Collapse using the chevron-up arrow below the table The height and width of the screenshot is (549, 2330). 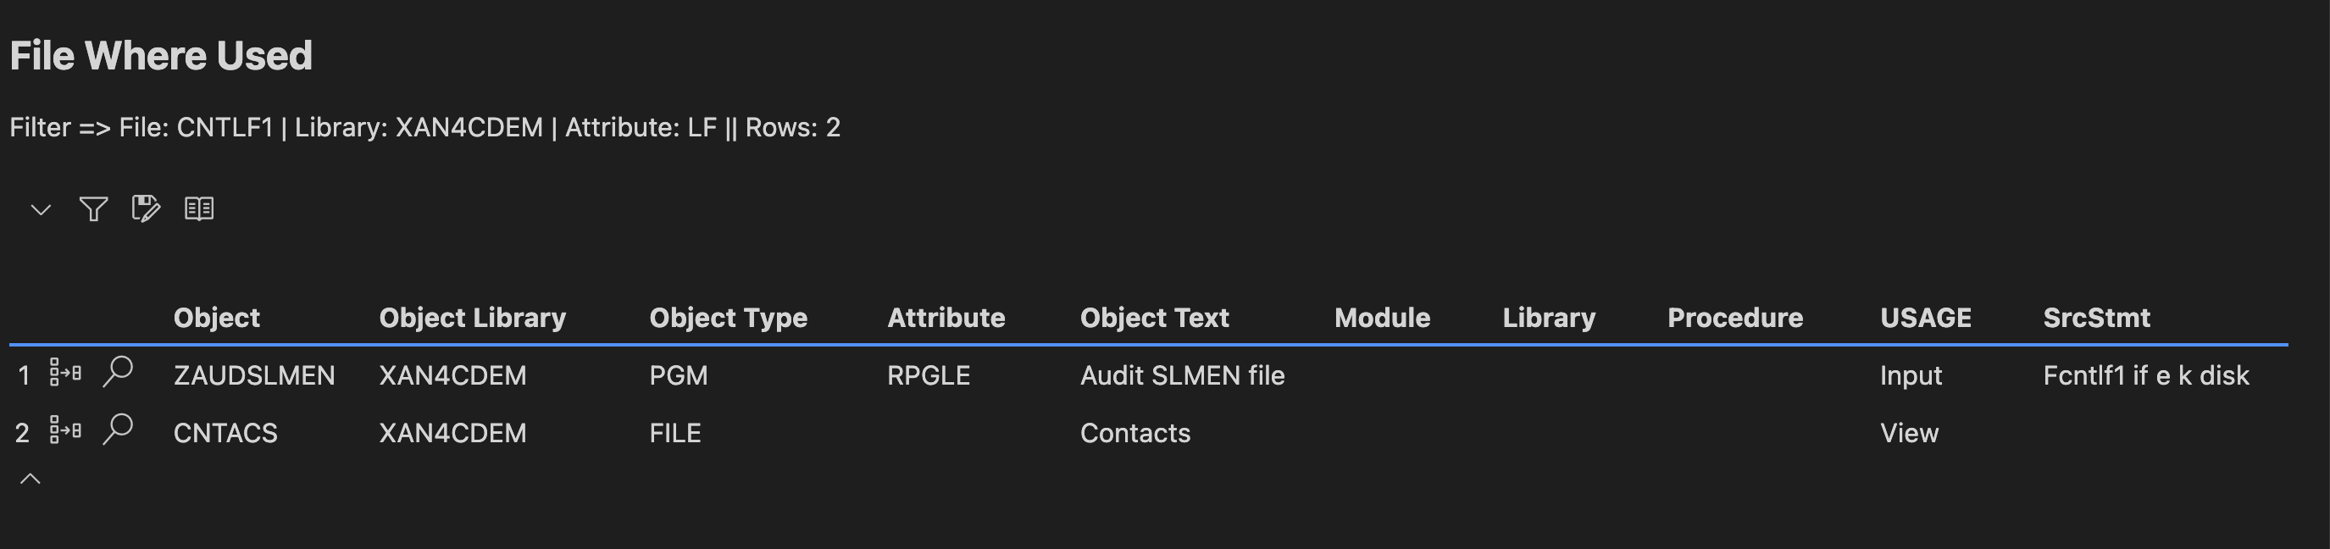click(x=31, y=479)
